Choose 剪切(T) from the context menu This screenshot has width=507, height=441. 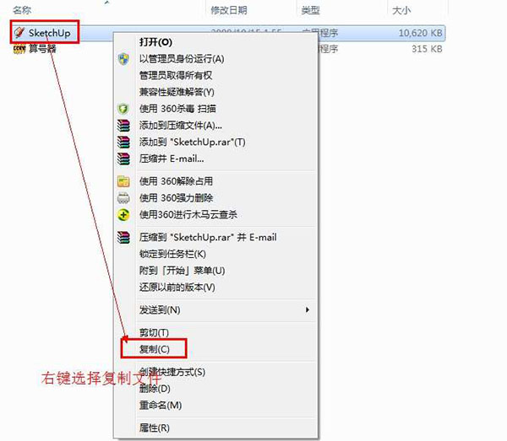[x=154, y=332]
